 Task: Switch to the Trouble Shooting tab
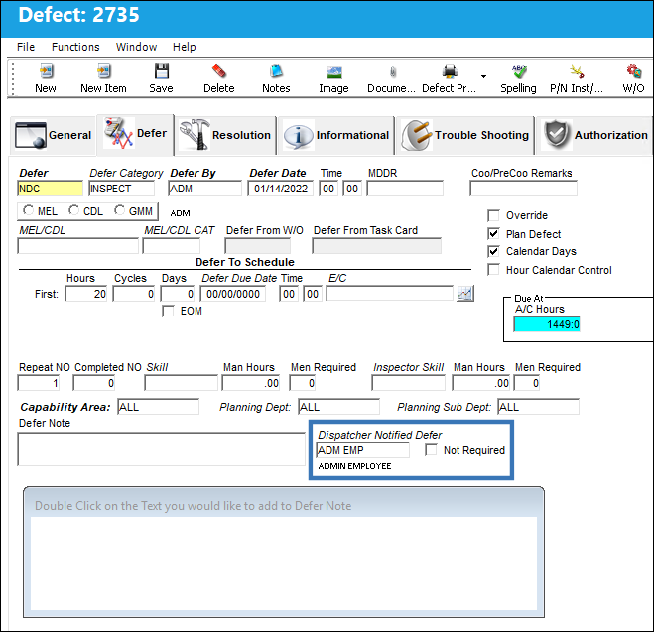465,135
